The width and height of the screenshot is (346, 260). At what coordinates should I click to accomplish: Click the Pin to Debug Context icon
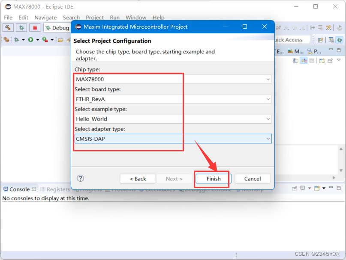click(x=330, y=61)
